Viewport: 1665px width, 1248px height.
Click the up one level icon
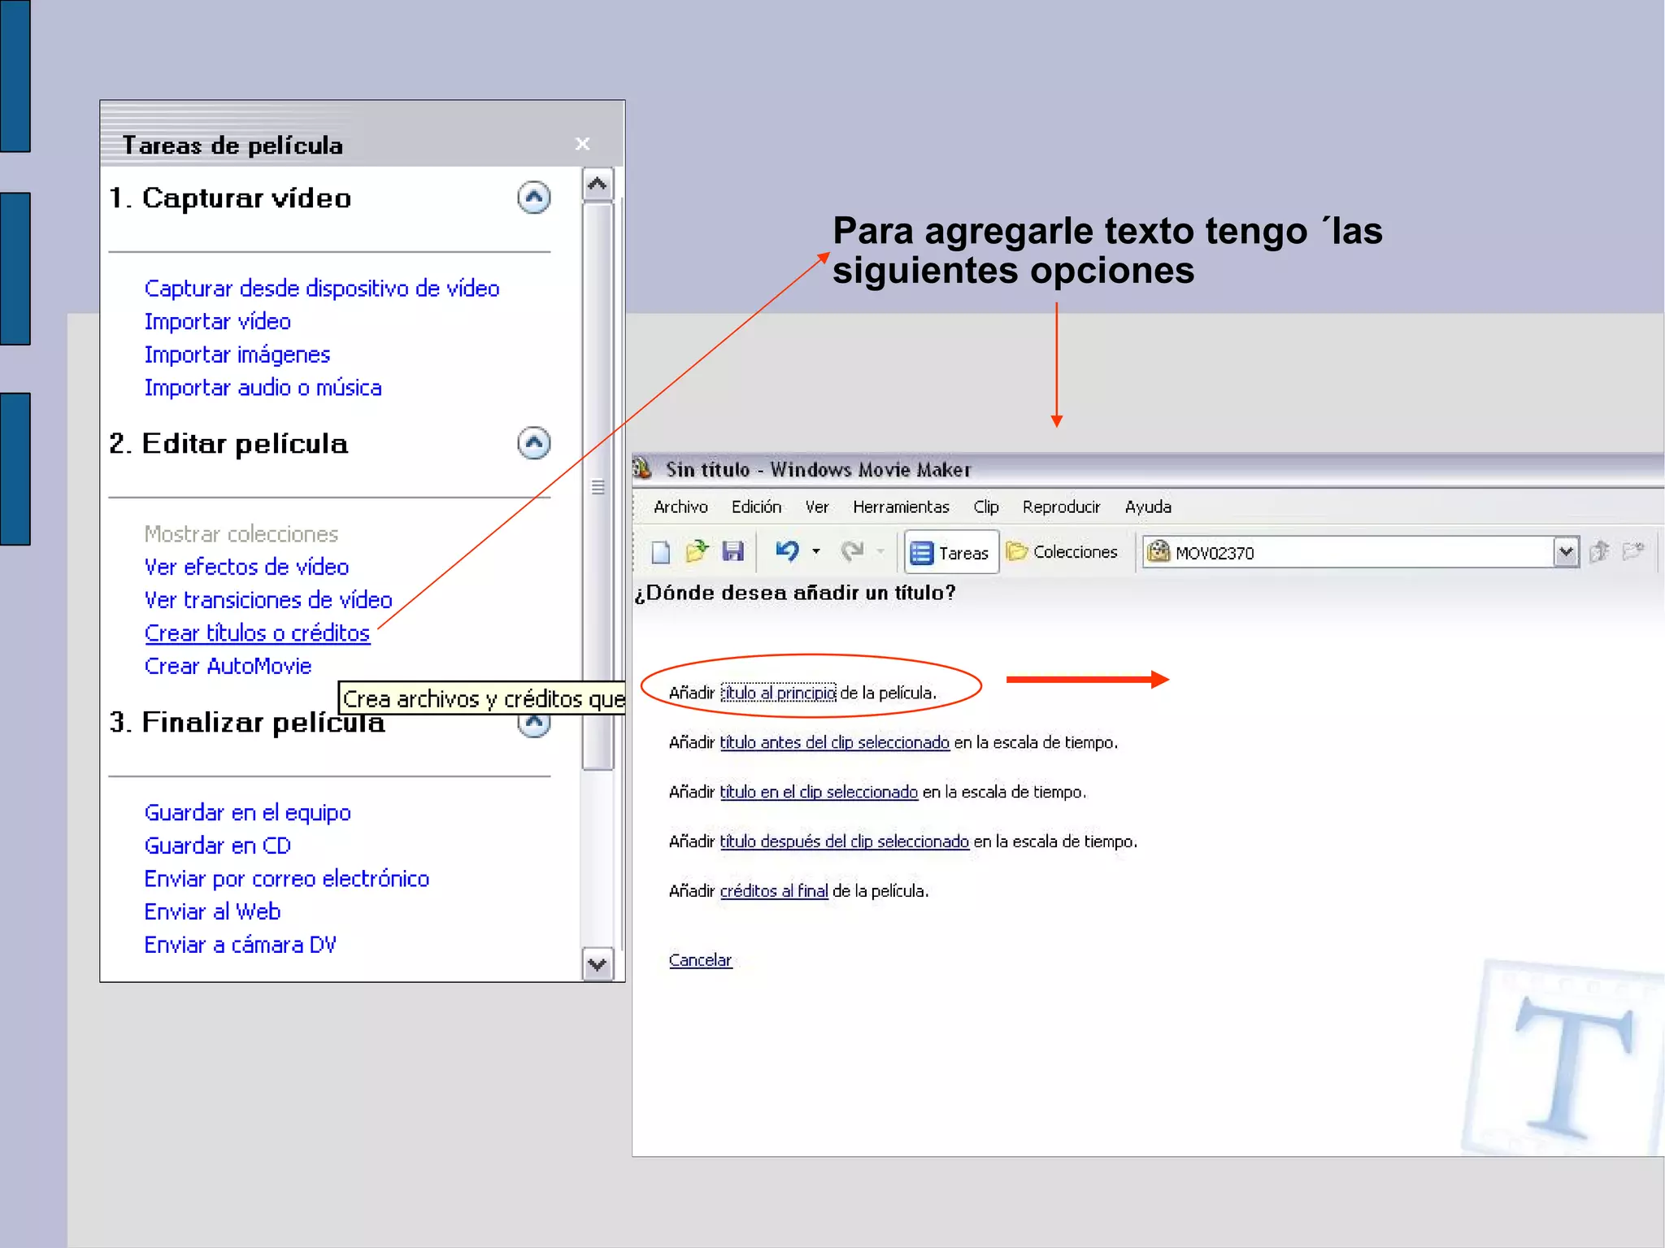pyautogui.click(x=1599, y=552)
